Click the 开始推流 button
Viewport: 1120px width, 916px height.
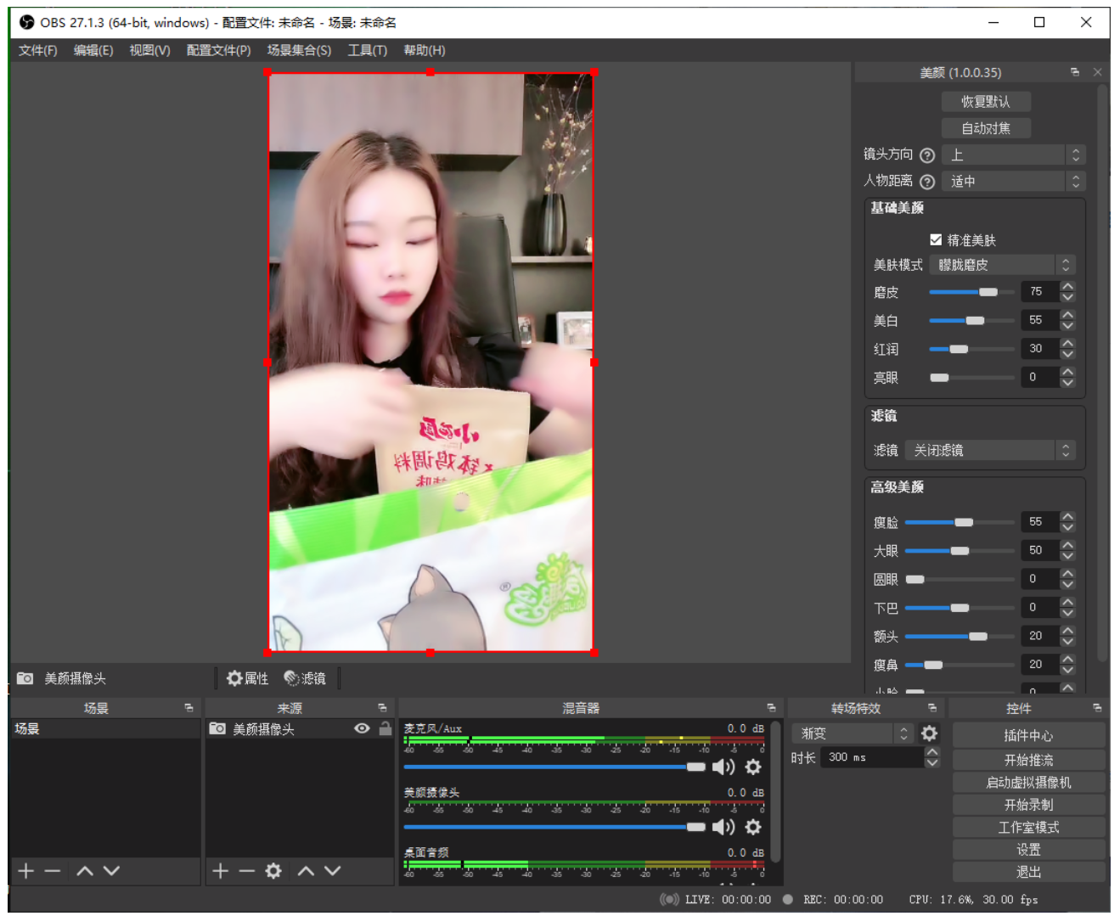pos(1029,760)
